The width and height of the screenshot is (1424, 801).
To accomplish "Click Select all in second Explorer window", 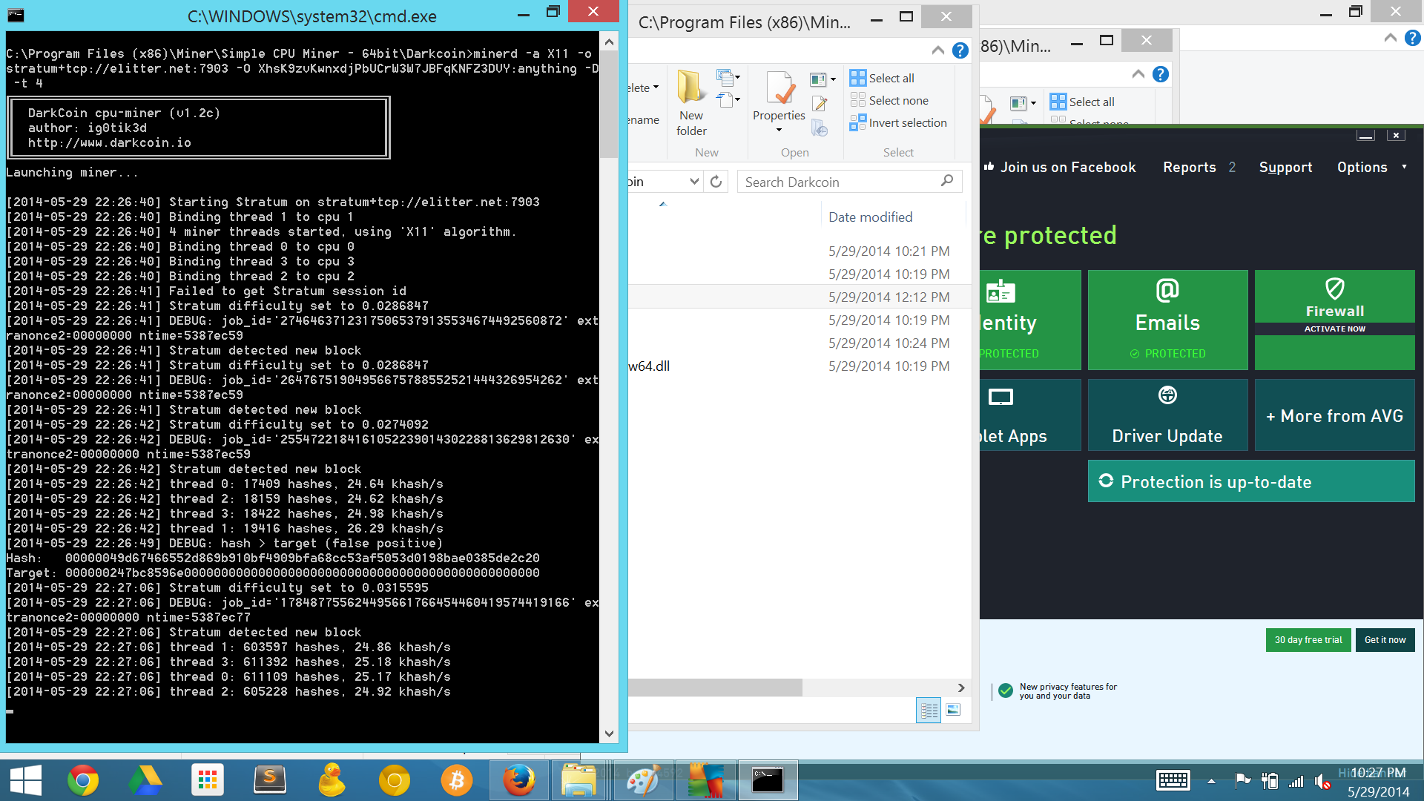I will click(1082, 102).
